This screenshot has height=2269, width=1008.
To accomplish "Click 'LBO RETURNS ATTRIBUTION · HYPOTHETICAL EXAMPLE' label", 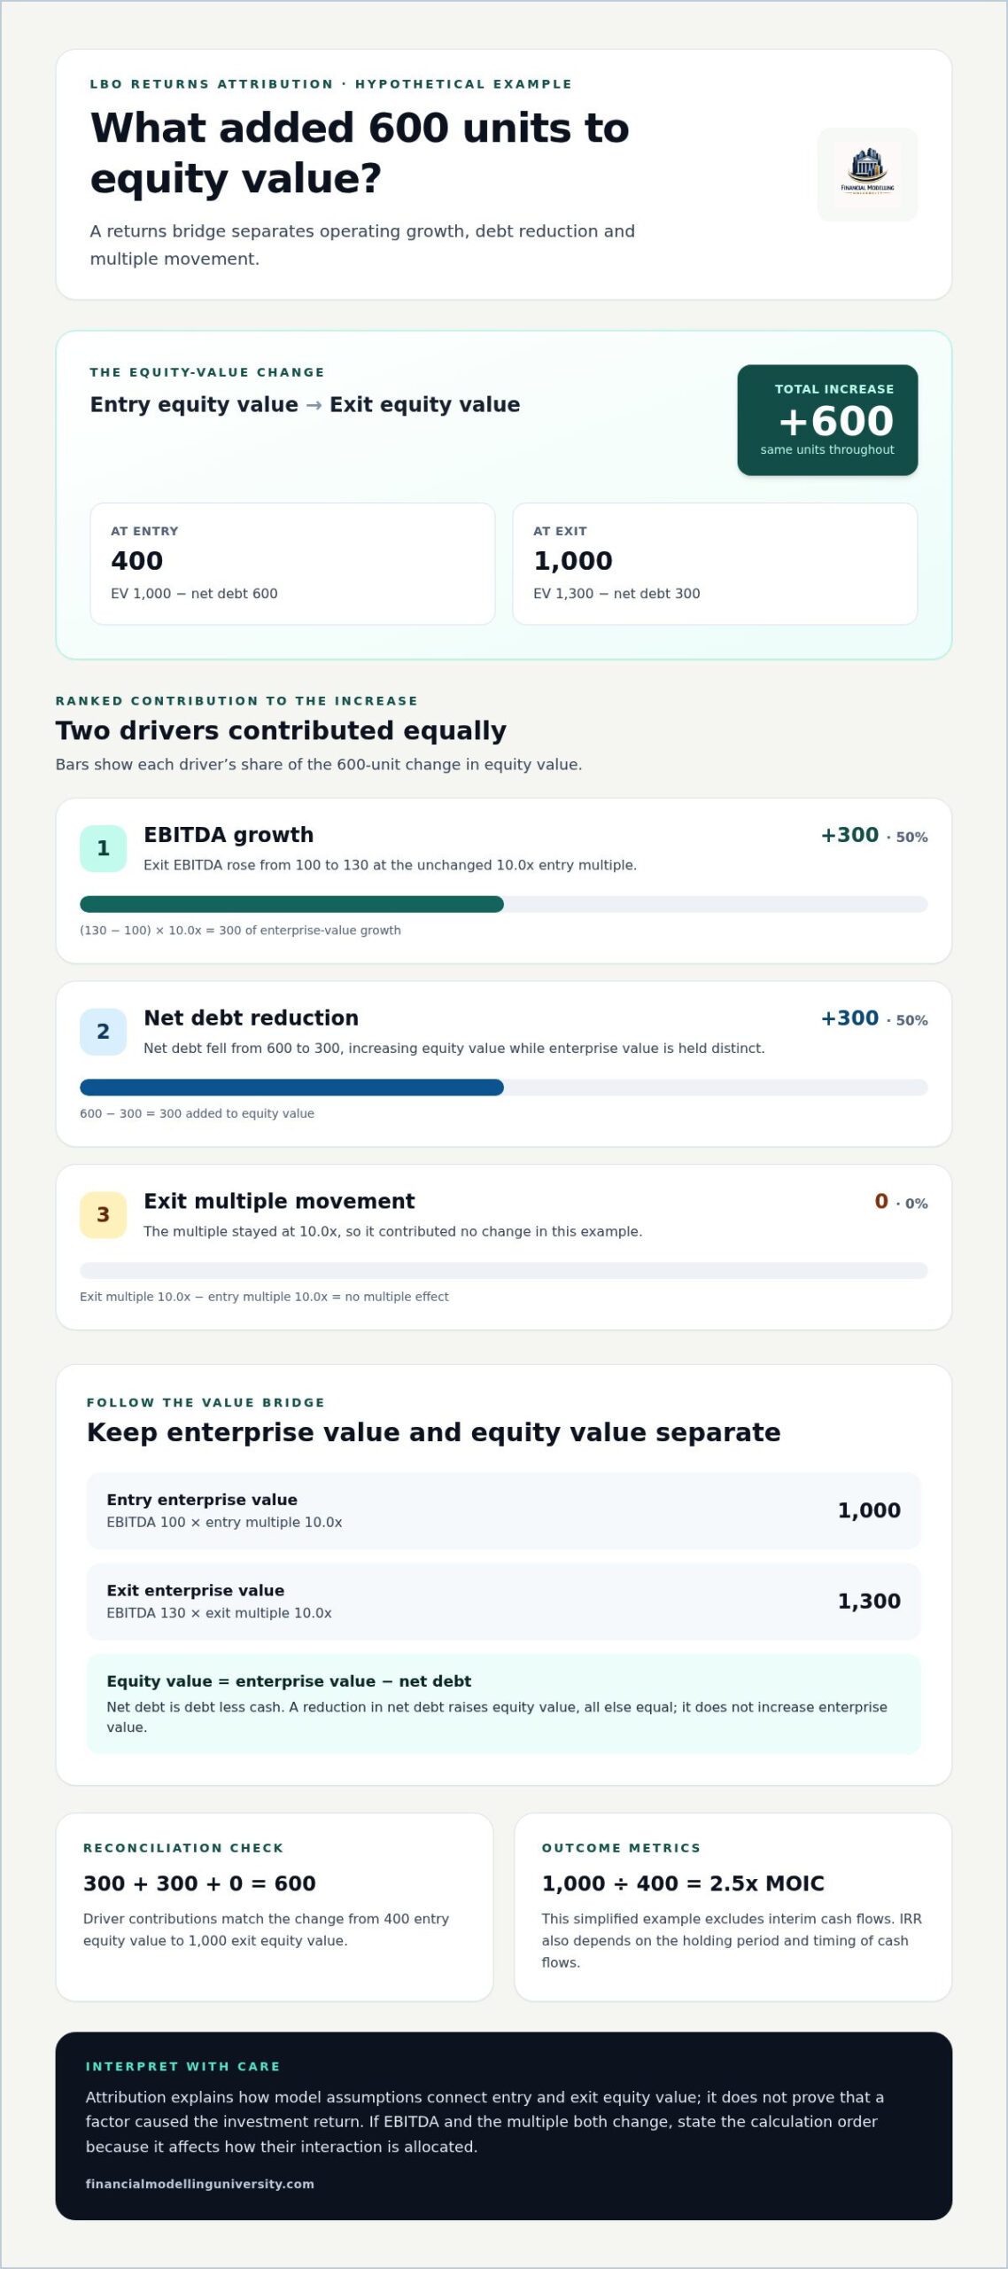I will pos(331,84).
